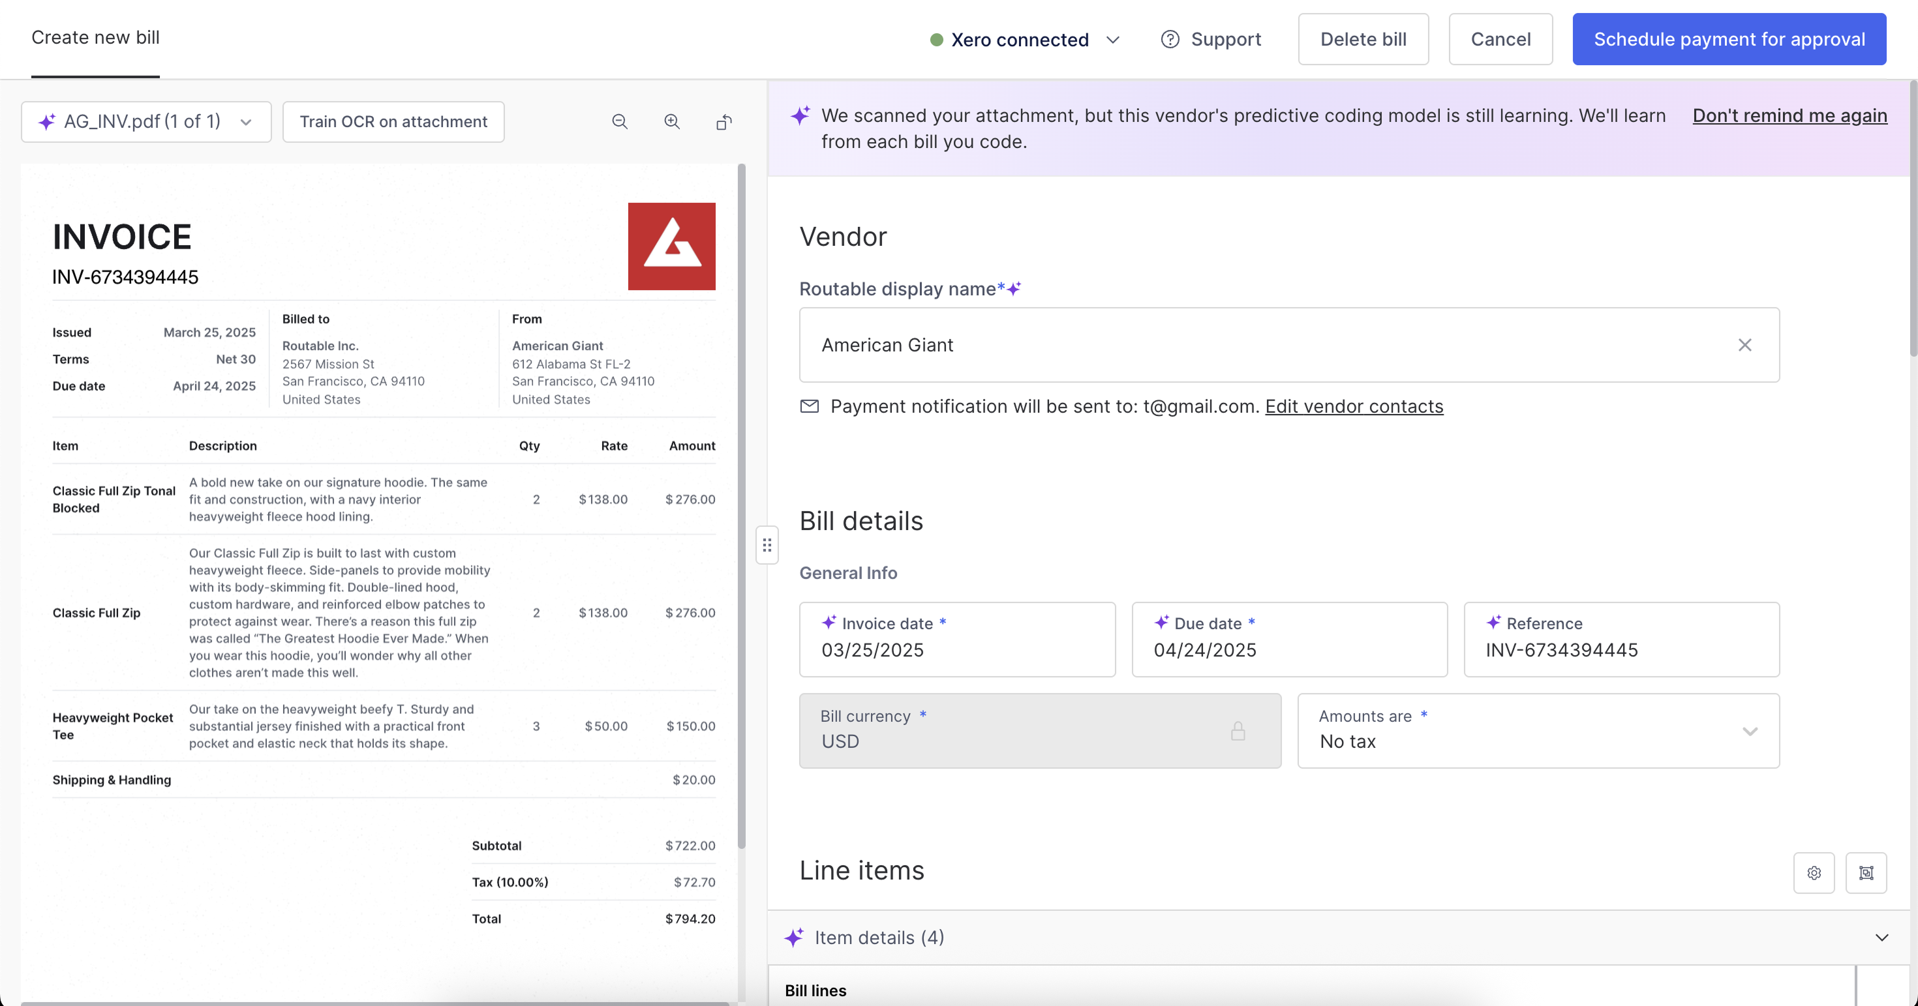The image size is (1918, 1006).
Task: Open the Xero connected dropdown
Action: click(1024, 39)
